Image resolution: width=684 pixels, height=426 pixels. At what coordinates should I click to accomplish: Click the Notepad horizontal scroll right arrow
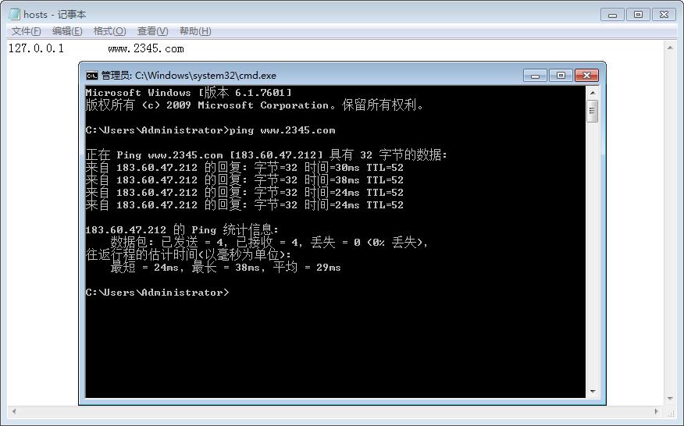[x=657, y=411]
